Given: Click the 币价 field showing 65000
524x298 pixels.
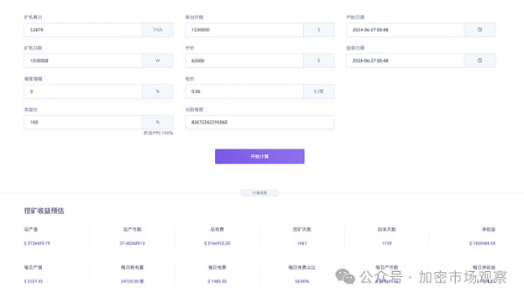Looking at the screenshot, I should point(244,60).
